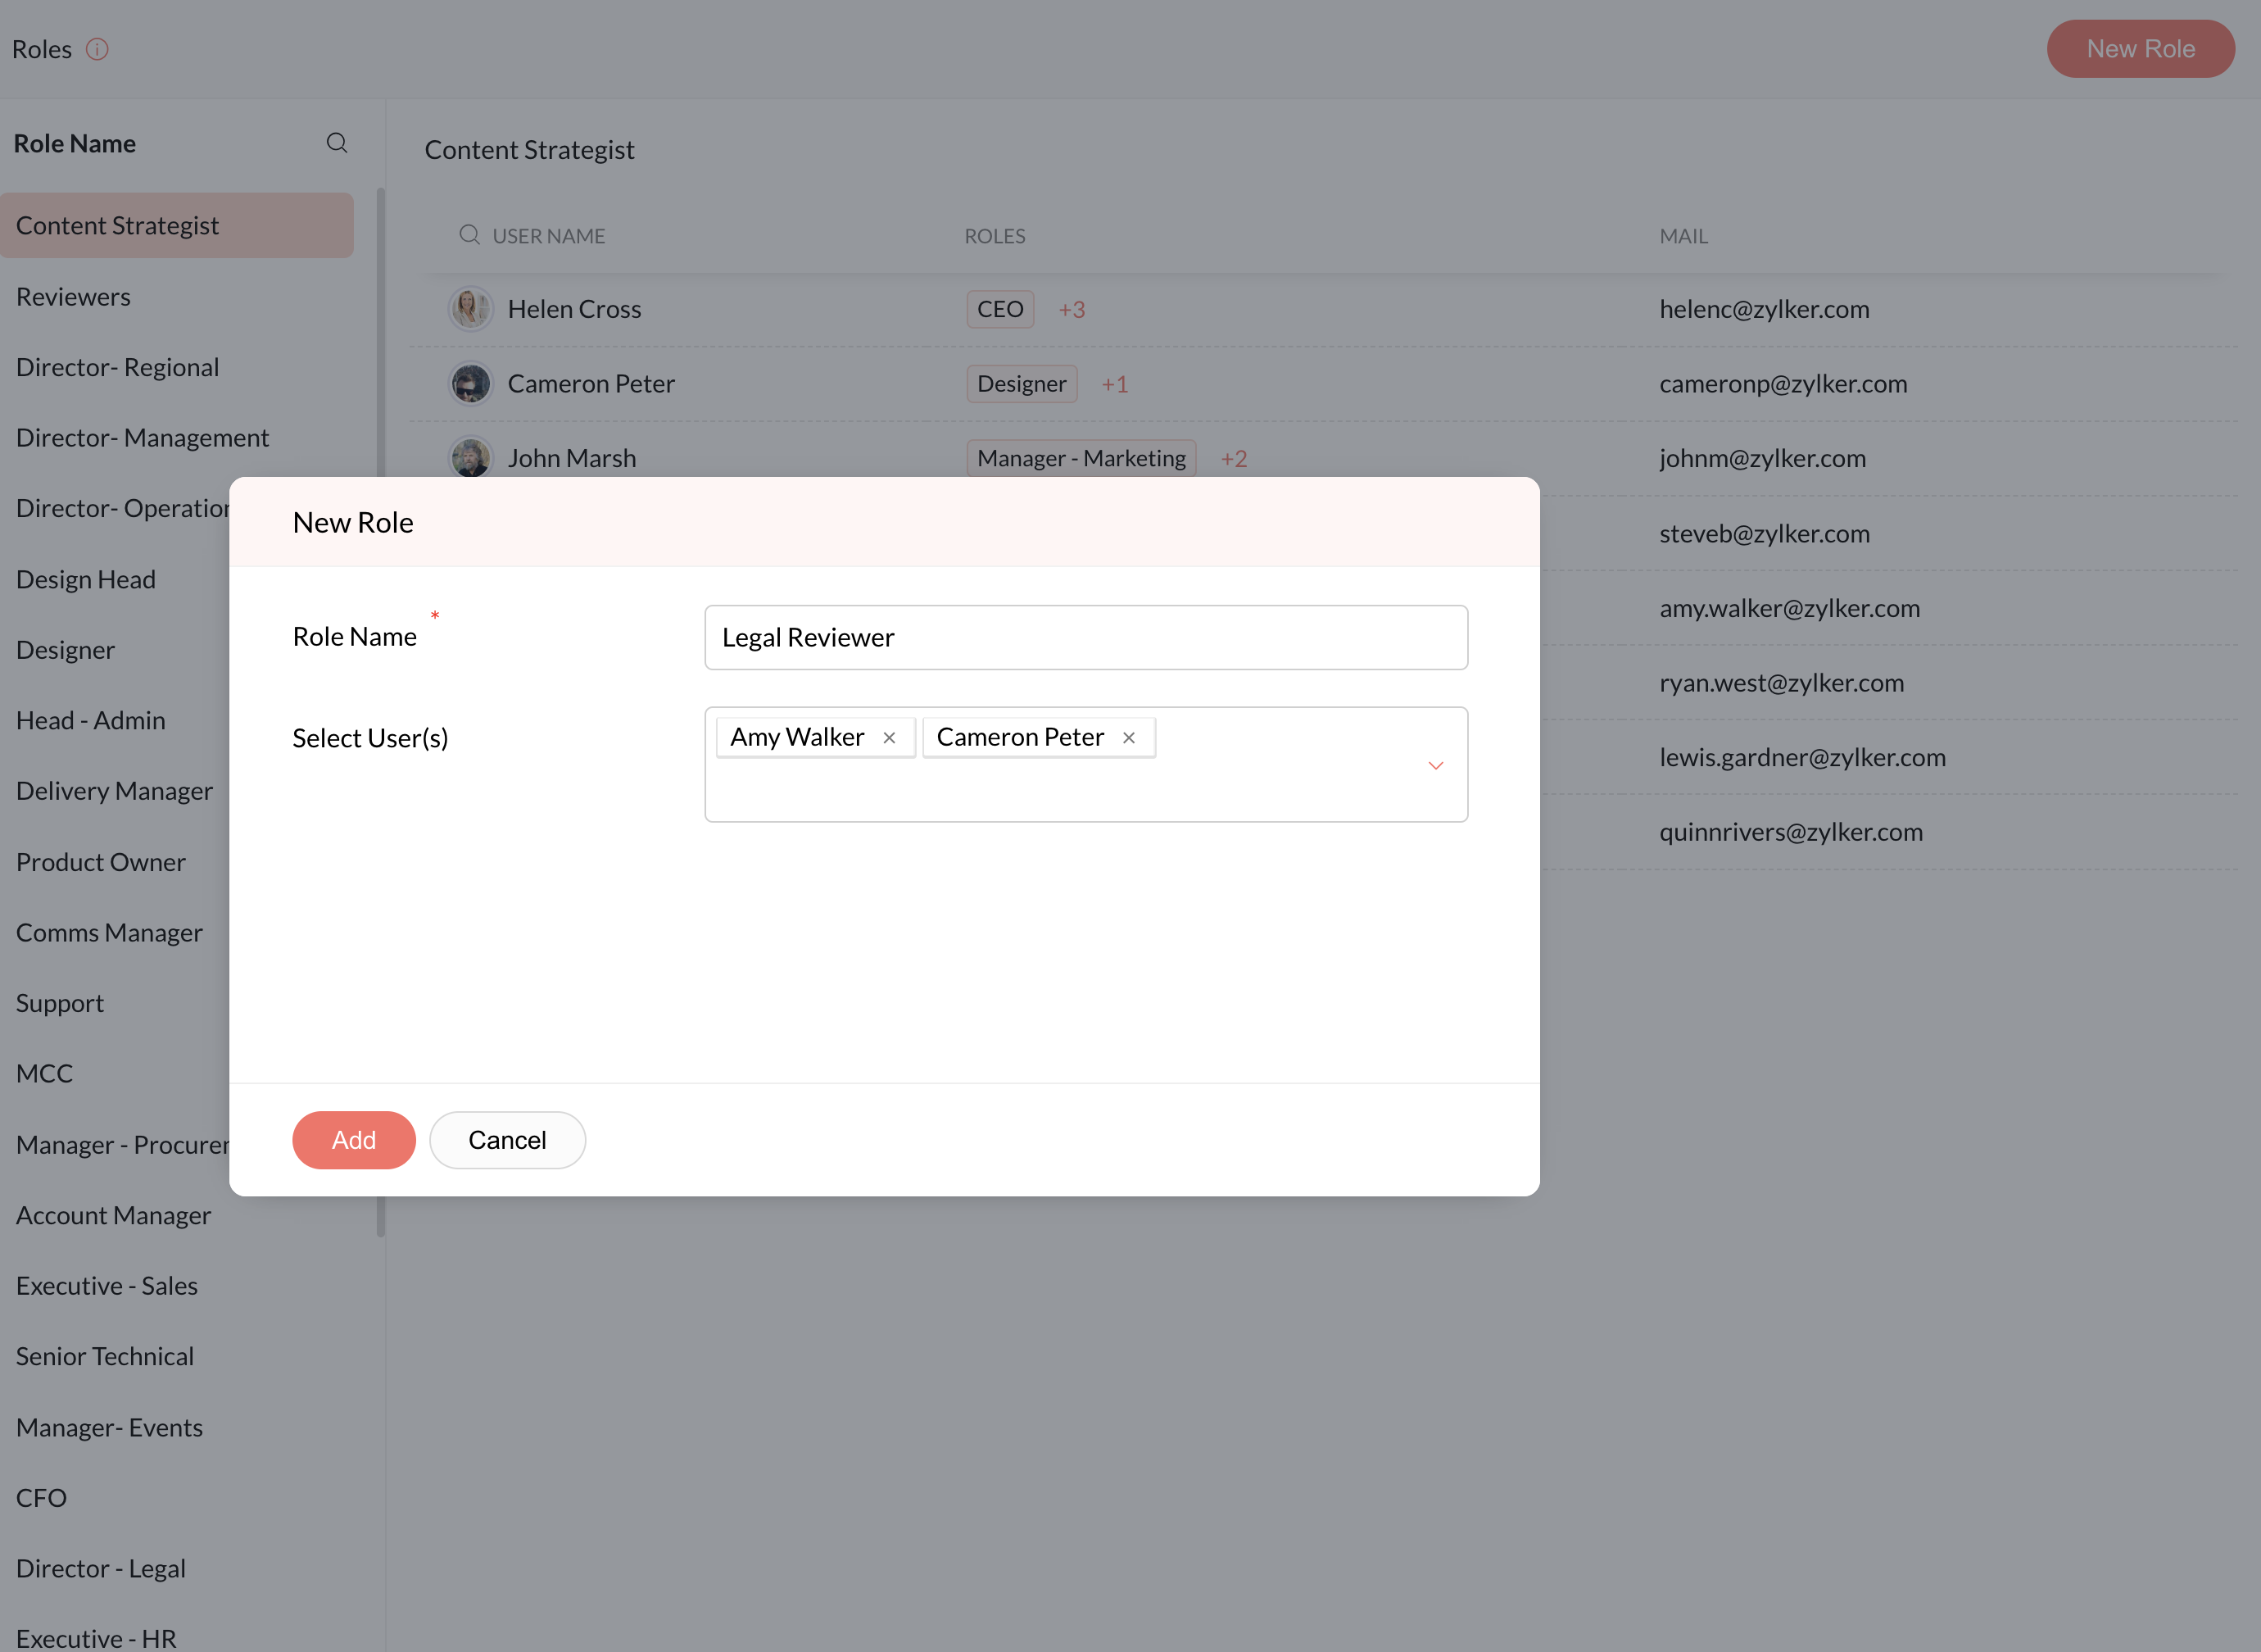Screen dimensions: 2261x1652
Task: Select the Reviewers role in the sidebar
Action: tap(73, 297)
